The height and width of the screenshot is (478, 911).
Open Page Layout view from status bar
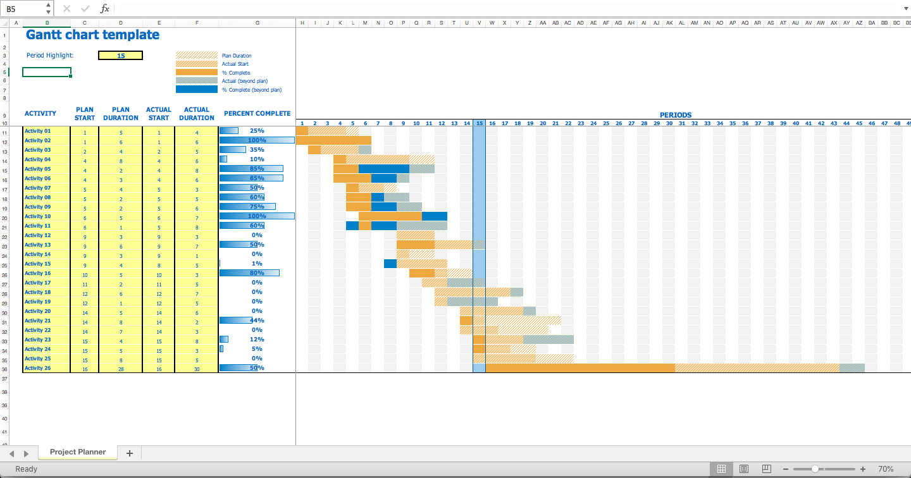[x=744, y=469]
